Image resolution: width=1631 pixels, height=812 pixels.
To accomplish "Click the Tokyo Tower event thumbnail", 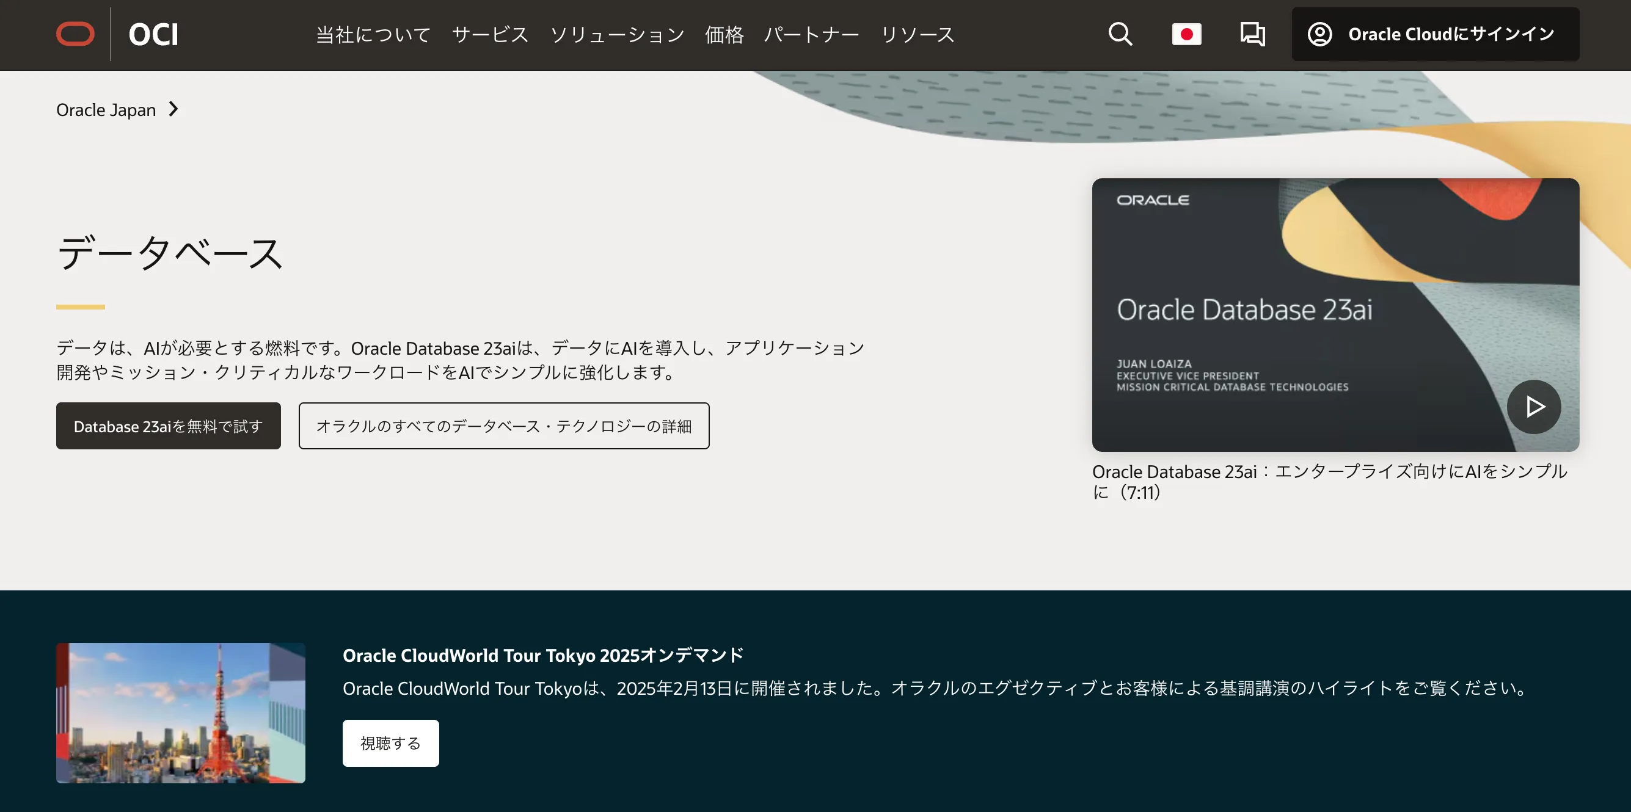I will point(180,712).
